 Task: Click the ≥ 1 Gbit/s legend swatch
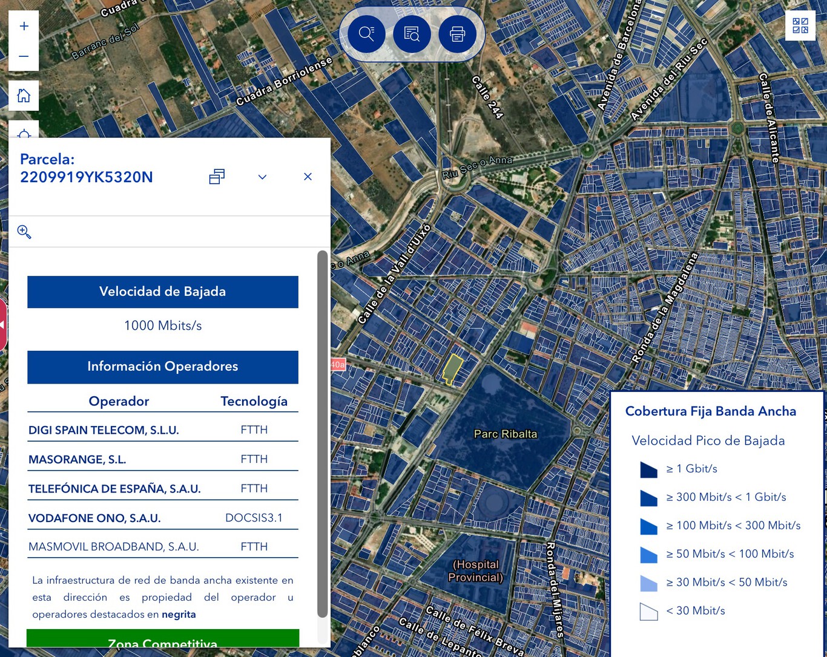click(x=648, y=469)
